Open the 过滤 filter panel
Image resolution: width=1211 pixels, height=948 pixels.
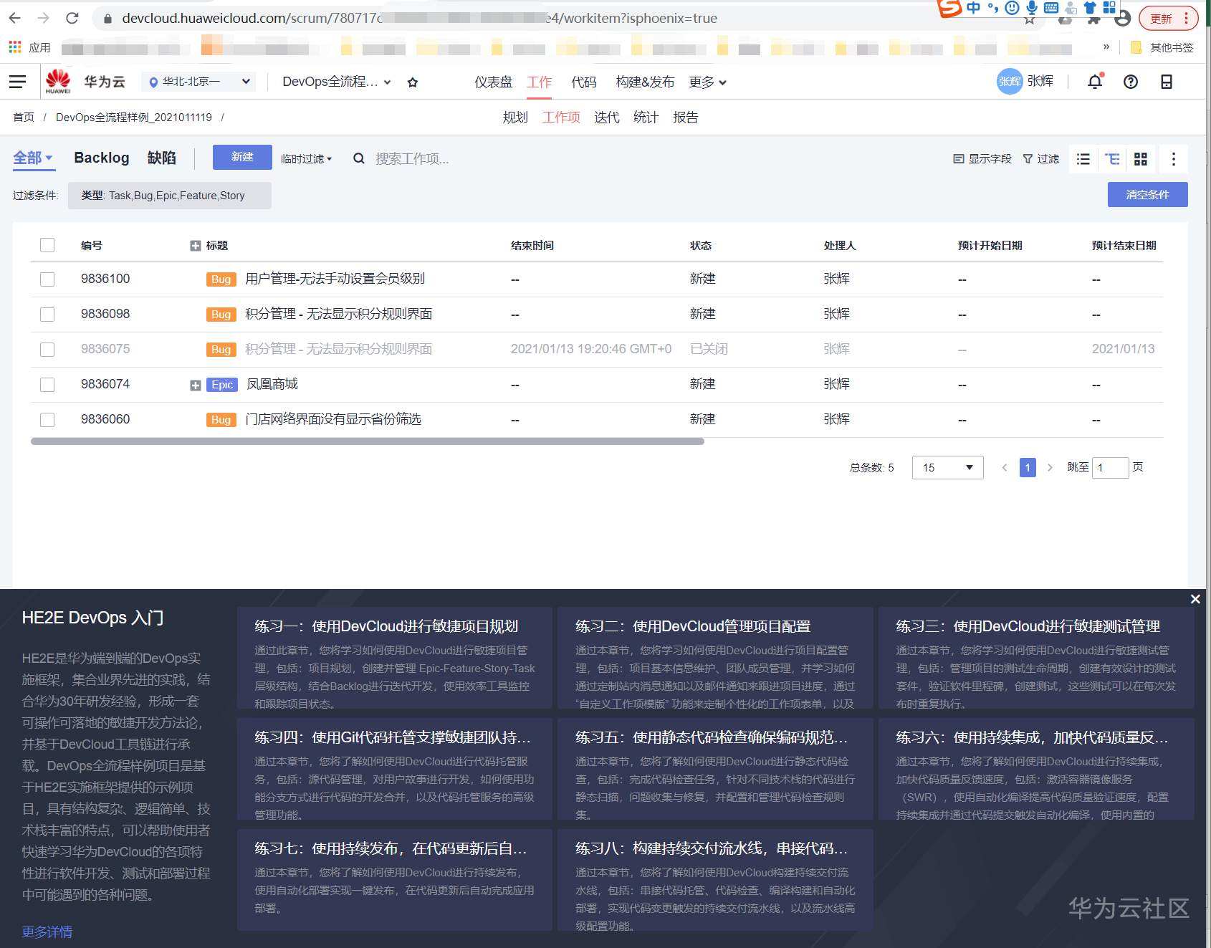pyautogui.click(x=1040, y=159)
